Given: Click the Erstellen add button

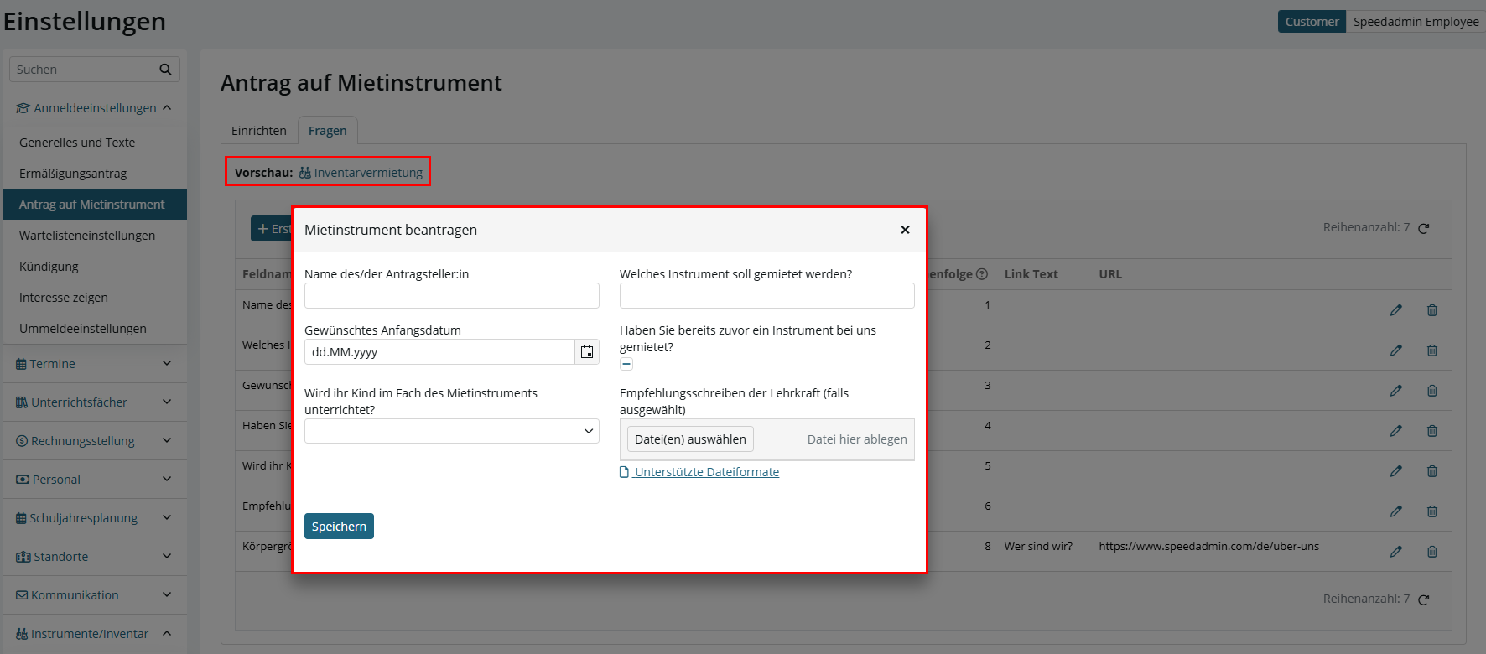Looking at the screenshot, I should coord(272,229).
